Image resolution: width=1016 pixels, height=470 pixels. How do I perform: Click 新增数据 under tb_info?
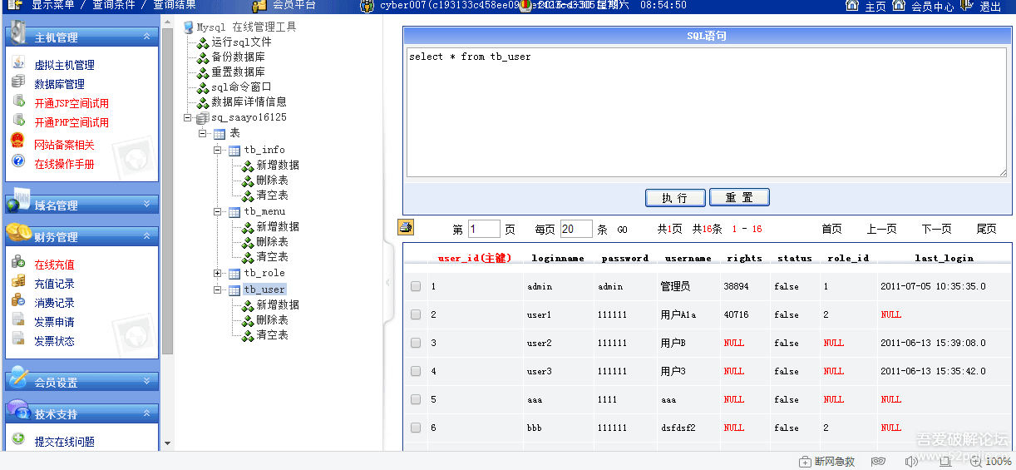[278, 166]
